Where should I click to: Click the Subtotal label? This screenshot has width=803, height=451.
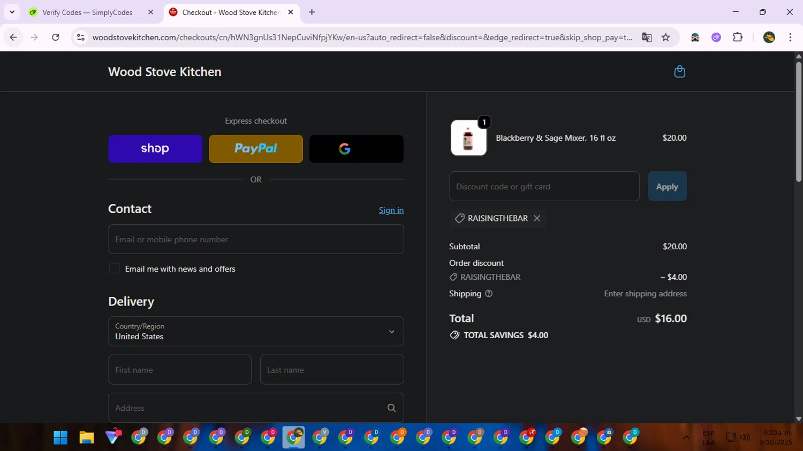[x=464, y=247]
